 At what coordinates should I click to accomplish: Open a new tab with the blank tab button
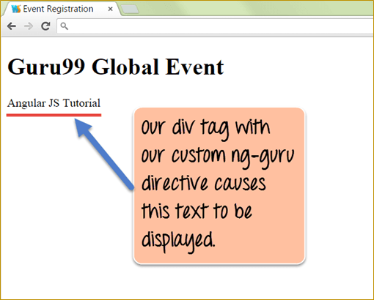(x=130, y=10)
